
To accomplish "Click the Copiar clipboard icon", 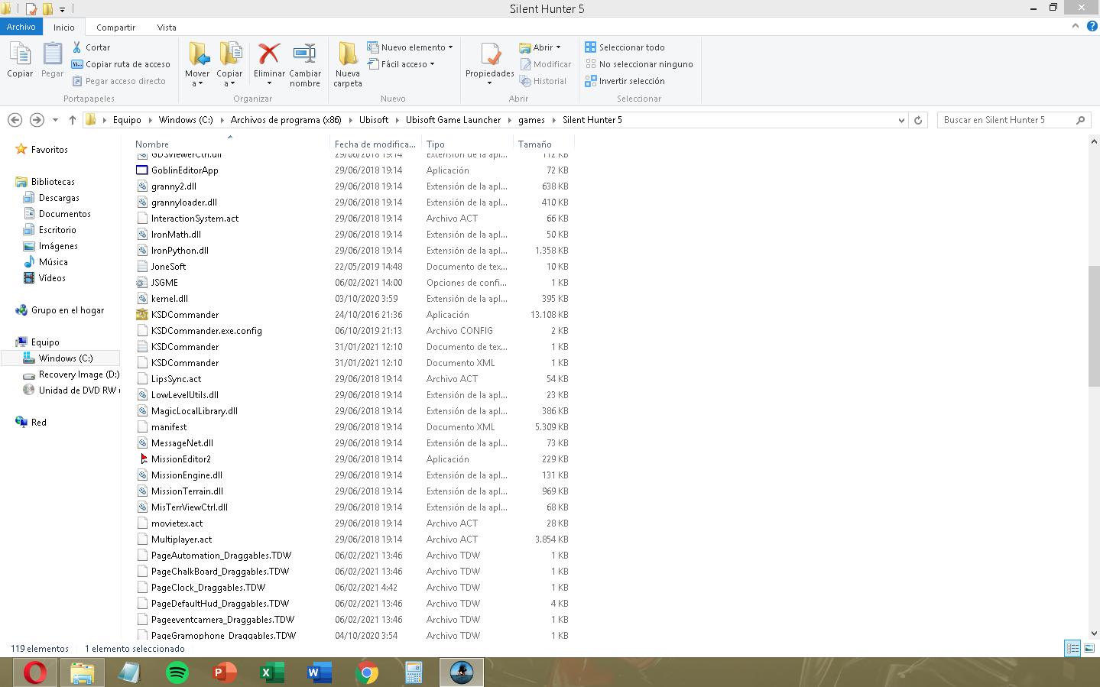I will (20, 60).
